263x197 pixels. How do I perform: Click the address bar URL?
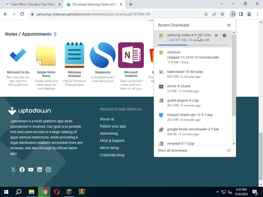tap(93, 14)
